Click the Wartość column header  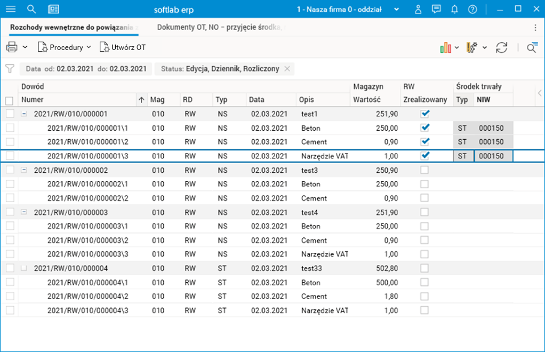375,100
